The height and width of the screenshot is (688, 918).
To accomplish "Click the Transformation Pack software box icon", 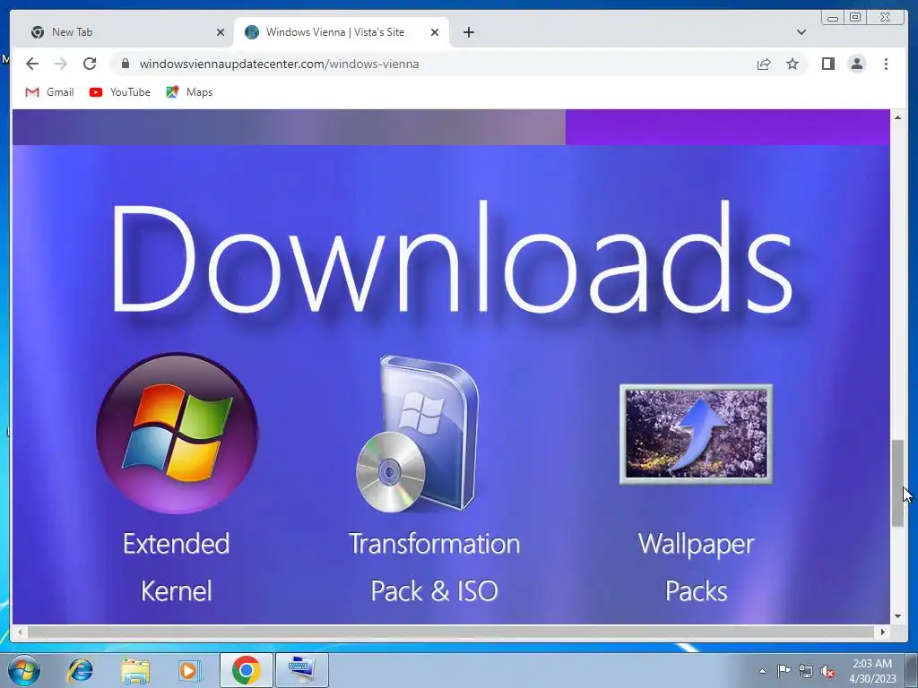I will (418, 434).
